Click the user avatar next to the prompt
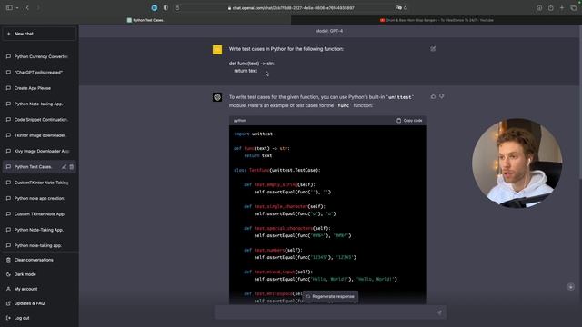This screenshot has width=582, height=327. coord(217,49)
